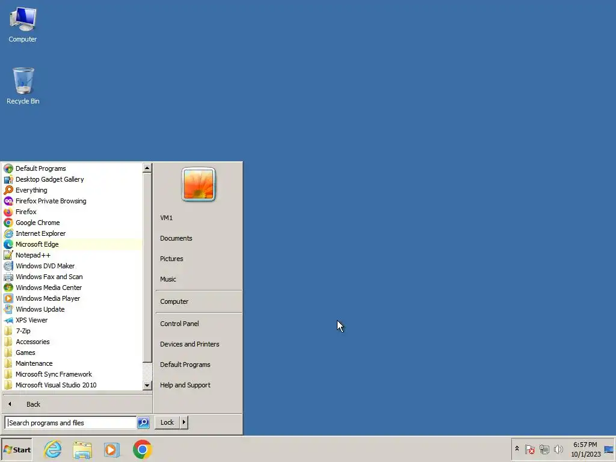Open Microsoft Edge from the programs list

(73, 244)
